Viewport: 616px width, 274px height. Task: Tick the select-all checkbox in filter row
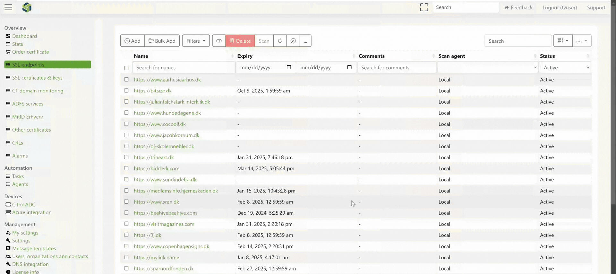pos(126,68)
